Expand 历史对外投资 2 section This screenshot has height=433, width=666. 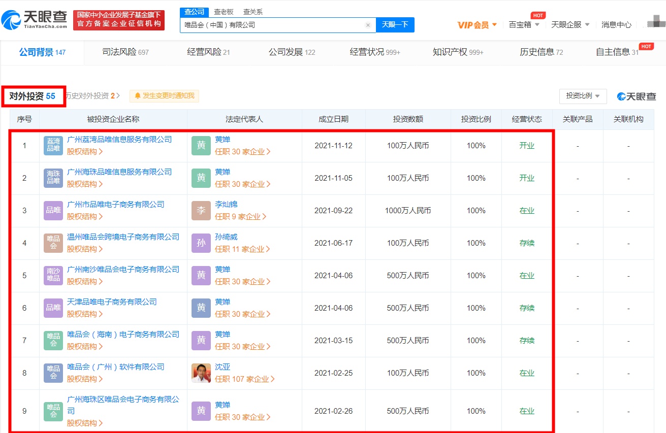click(x=92, y=95)
